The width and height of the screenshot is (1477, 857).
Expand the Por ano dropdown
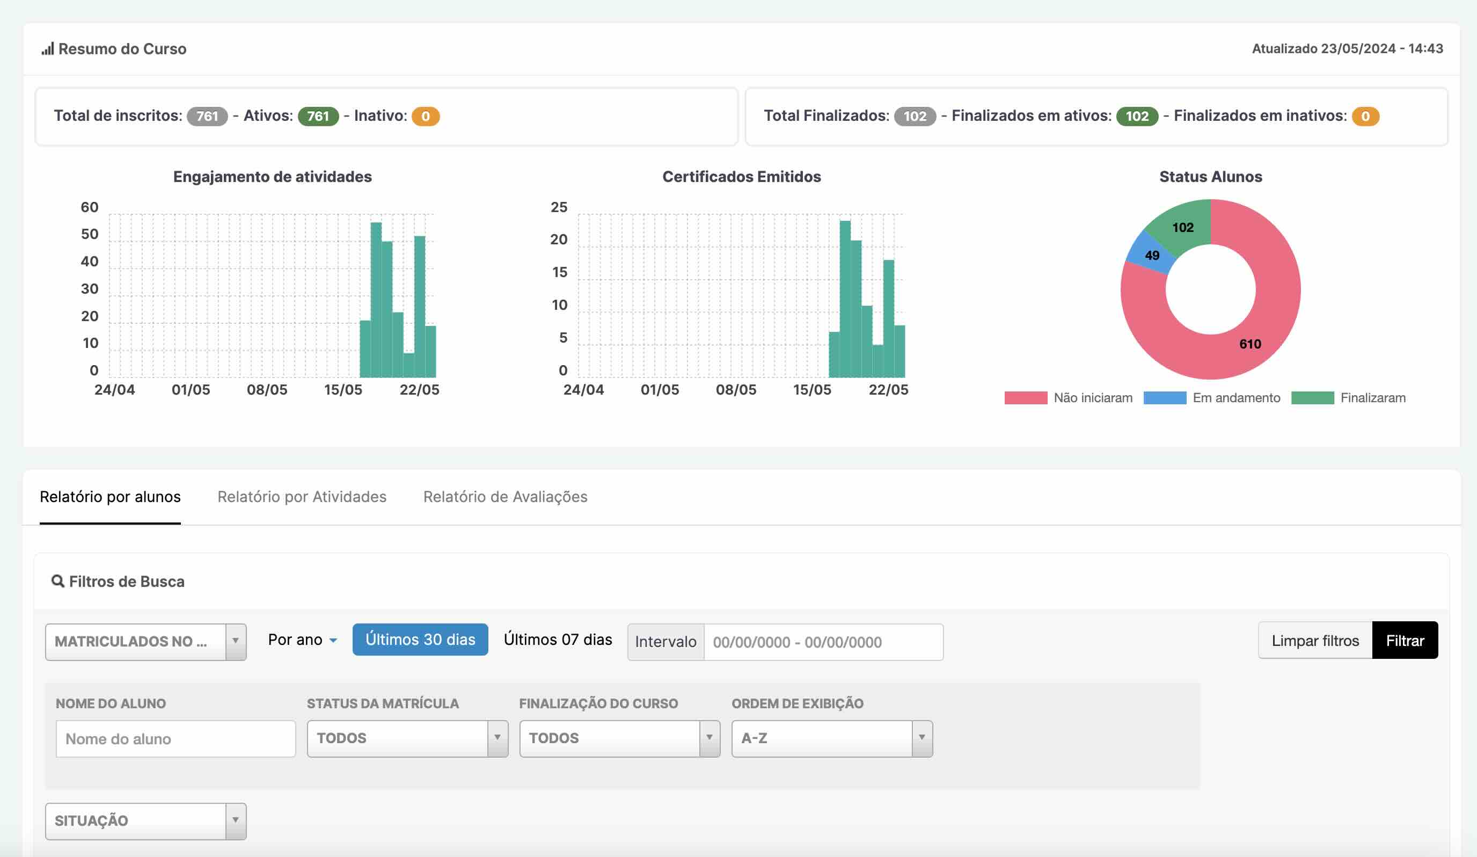[303, 640]
